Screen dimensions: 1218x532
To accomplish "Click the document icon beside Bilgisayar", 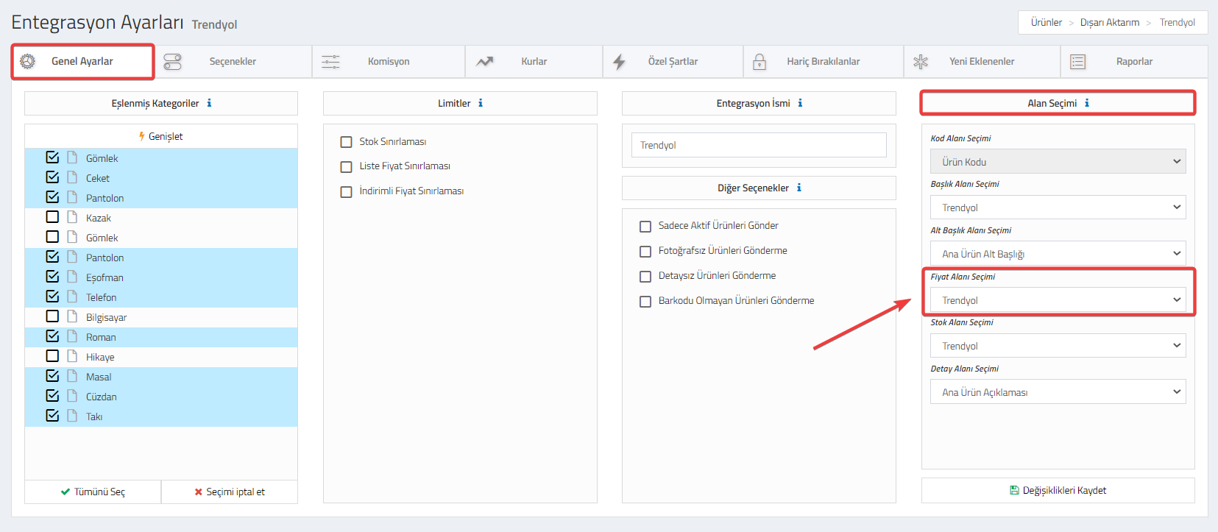I will click(72, 316).
